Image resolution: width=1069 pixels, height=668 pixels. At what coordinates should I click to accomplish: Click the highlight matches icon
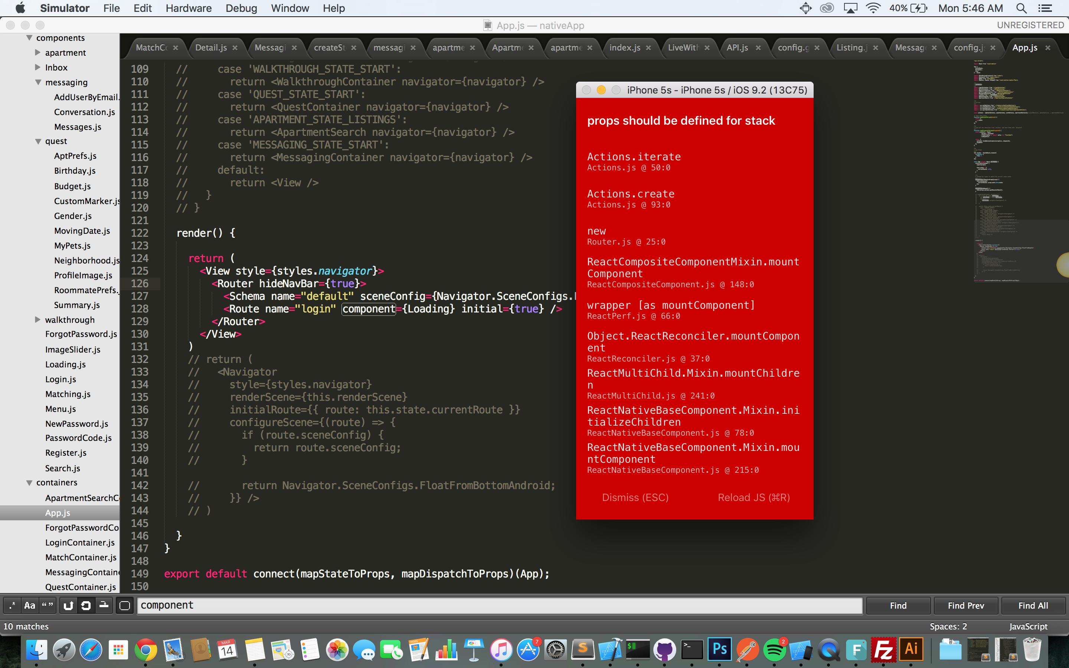tap(125, 605)
